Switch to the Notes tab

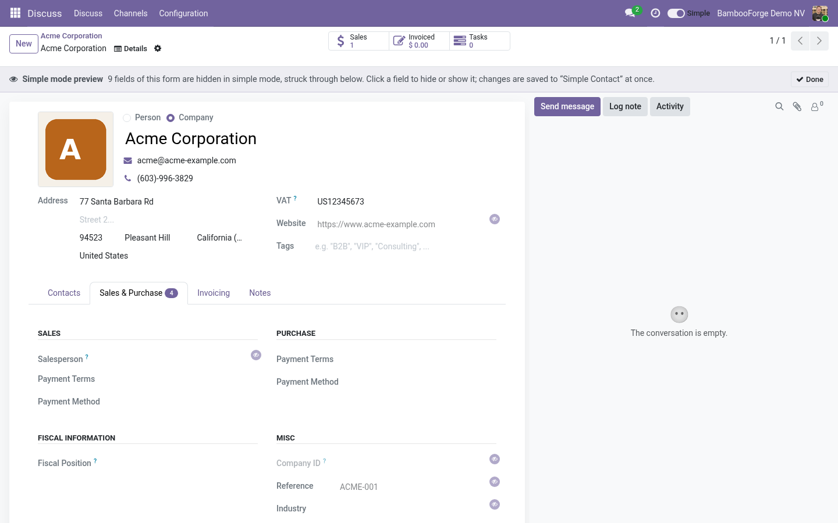(x=260, y=293)
